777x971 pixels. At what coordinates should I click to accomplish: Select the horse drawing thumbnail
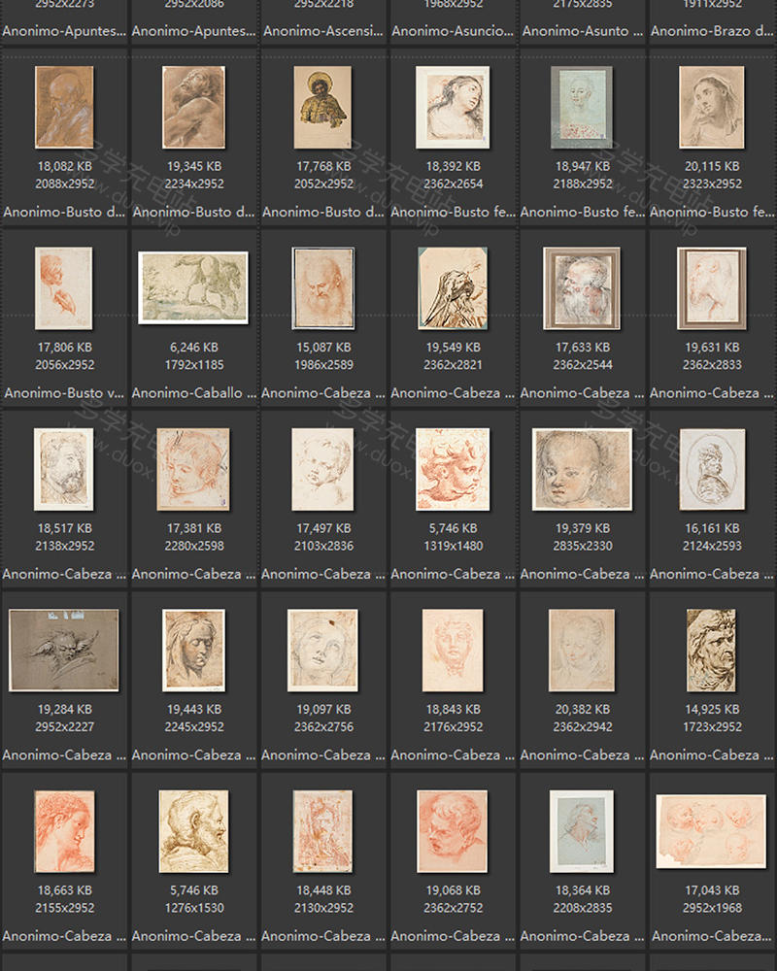[x=193, y=286]
